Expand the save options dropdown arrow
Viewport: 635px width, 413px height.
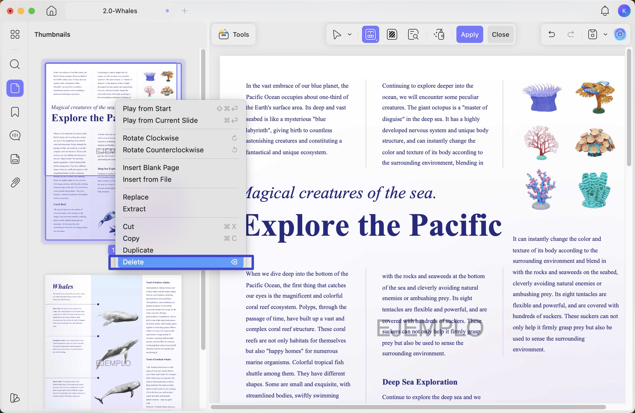click(606, 34)
